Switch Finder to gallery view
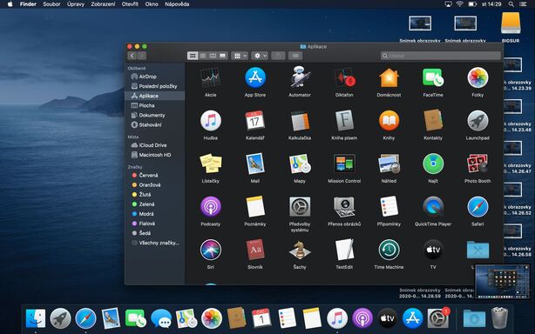Screen dimensions: 535x334 point(222,56)
